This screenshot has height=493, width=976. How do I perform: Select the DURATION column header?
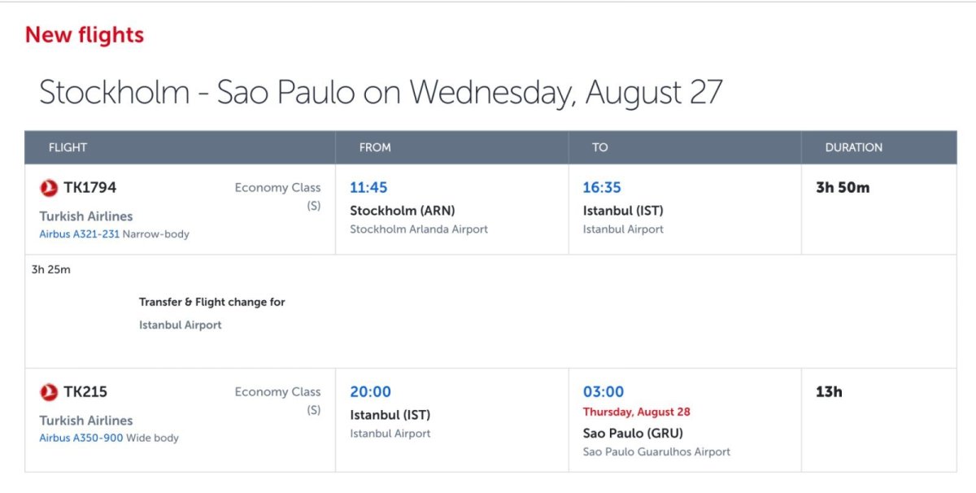pos(853,147)
